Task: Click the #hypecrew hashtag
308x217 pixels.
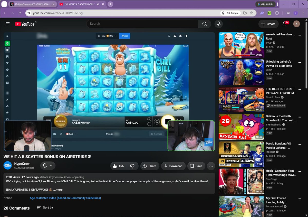Action: 56,177
